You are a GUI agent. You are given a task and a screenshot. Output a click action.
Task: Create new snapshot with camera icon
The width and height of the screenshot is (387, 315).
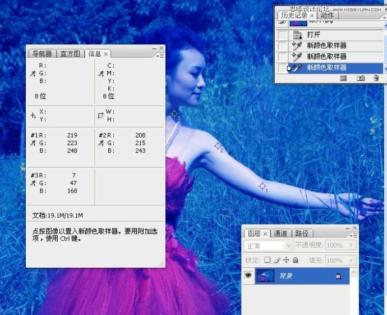(361, 78)
